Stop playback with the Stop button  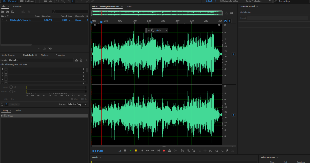pyautogui.click(x=125, y=151)
